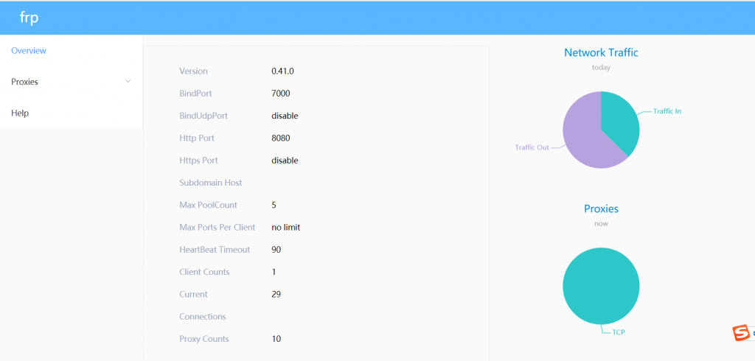The image size is (755, 361).
Task: Click the TCP label below pie chart
Action: click(618, 332)
